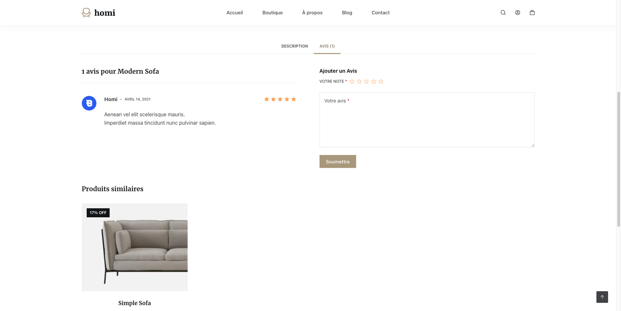Click the existing five-star review rating
Image resolution: width=621 pixels, height=311 pixels.
(x=280, y=99)
